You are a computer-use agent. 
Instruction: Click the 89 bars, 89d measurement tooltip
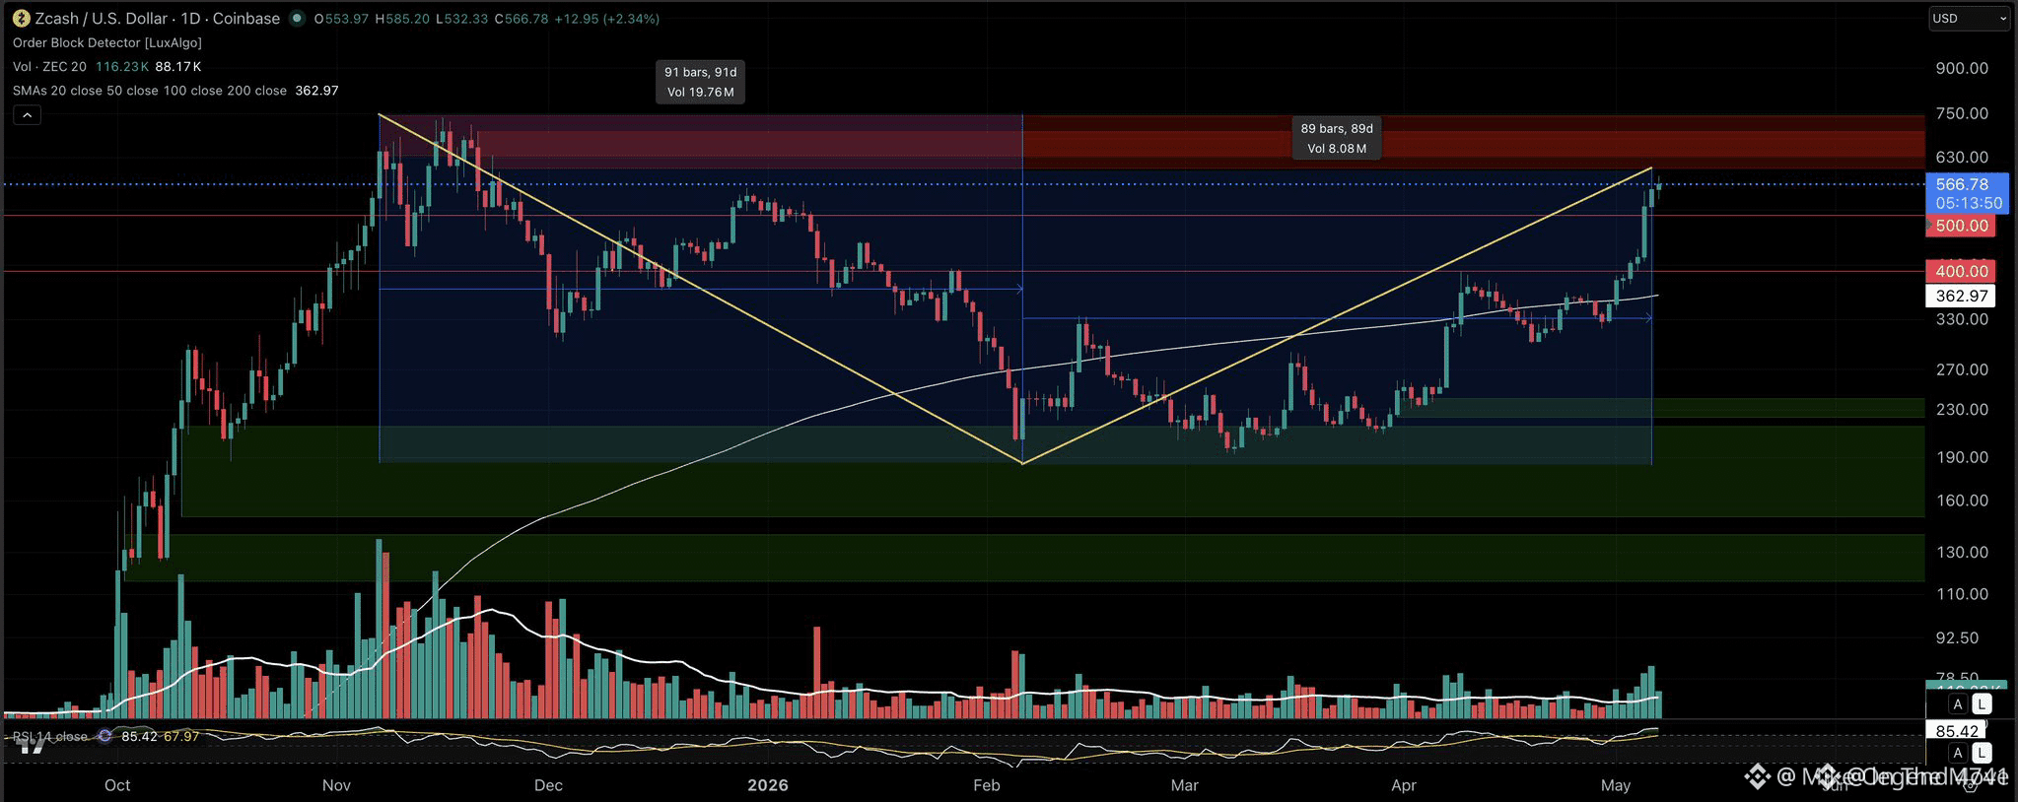click(x=1337, y=138)
